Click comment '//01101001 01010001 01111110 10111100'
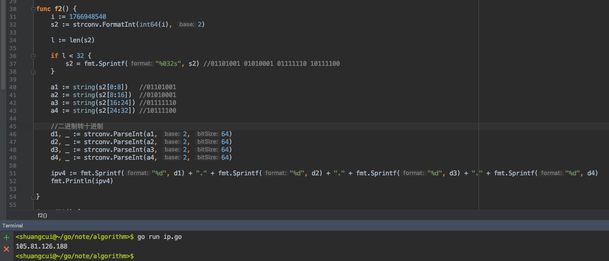The width and height of the screenshot is (609, 261). pyautogui.click(x=272, y=64)
